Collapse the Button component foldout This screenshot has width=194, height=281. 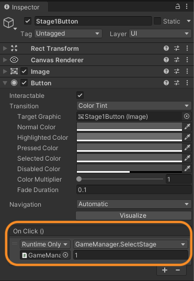[5, 83]
